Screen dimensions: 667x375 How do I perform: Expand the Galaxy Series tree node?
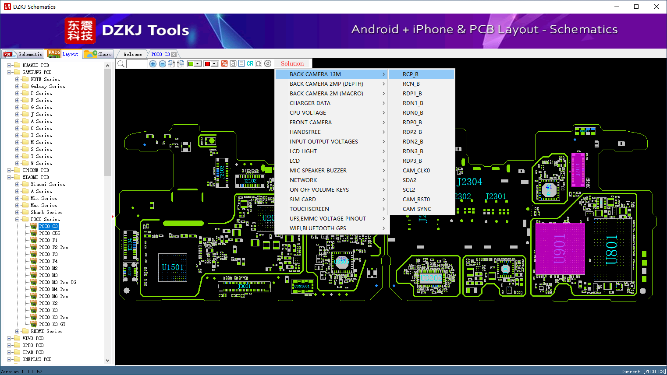[x=17, y=86]
